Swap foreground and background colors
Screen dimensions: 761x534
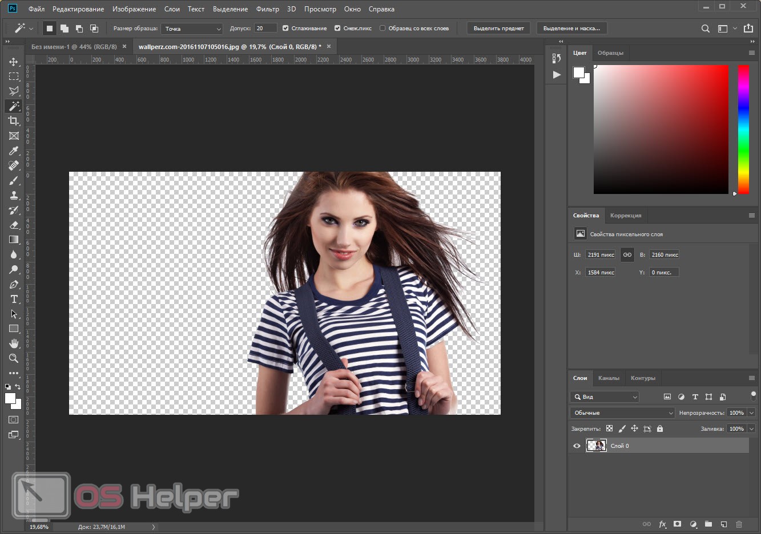click(x=18, y=387)
